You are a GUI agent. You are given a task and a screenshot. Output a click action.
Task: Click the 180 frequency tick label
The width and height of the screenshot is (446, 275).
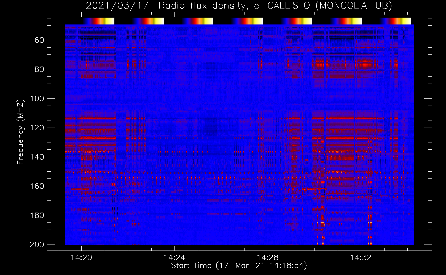coord(37,215)
